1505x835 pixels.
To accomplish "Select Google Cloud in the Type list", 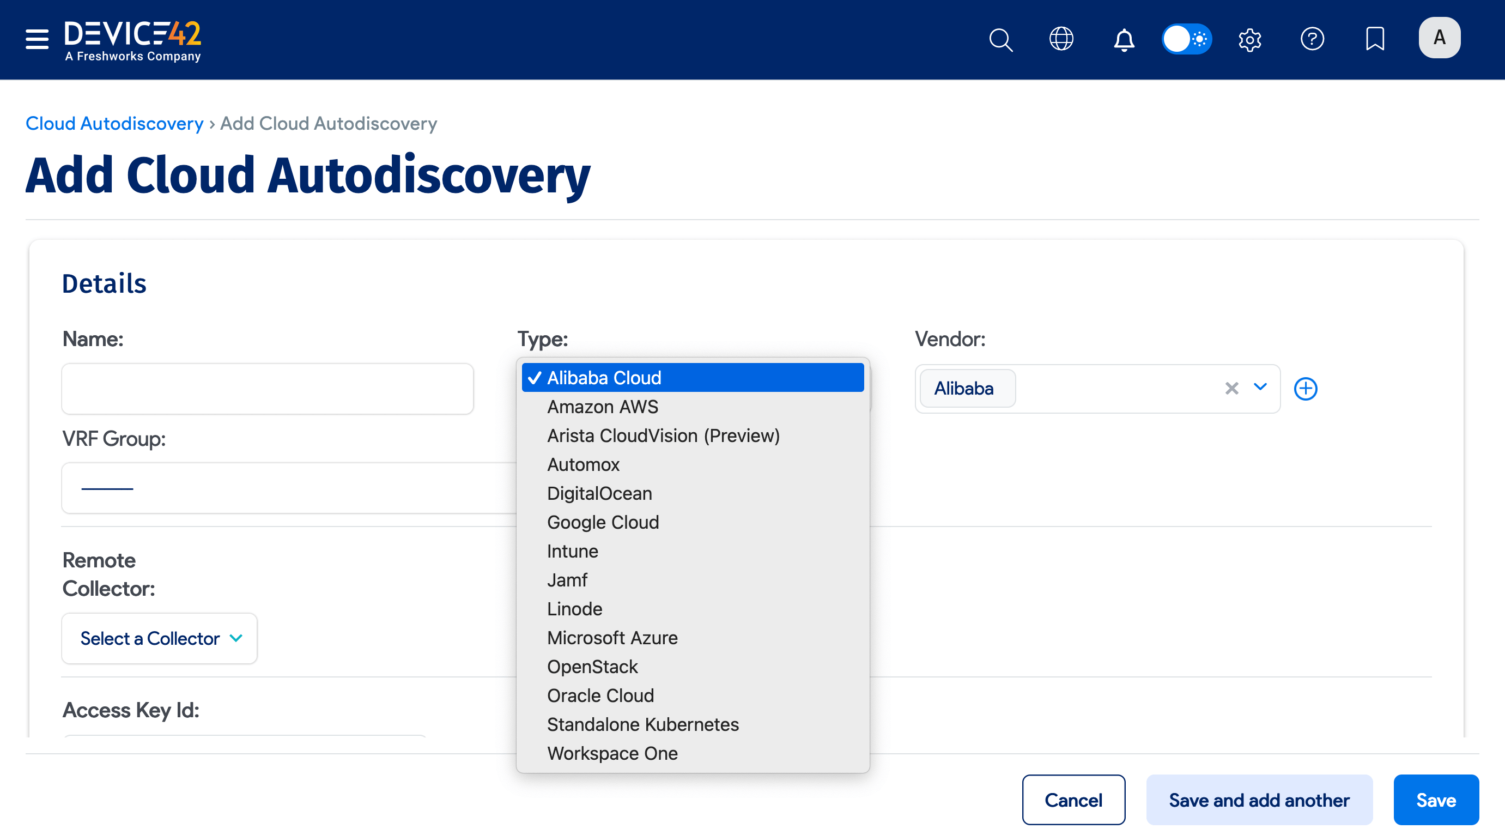I will pos(603,522).
